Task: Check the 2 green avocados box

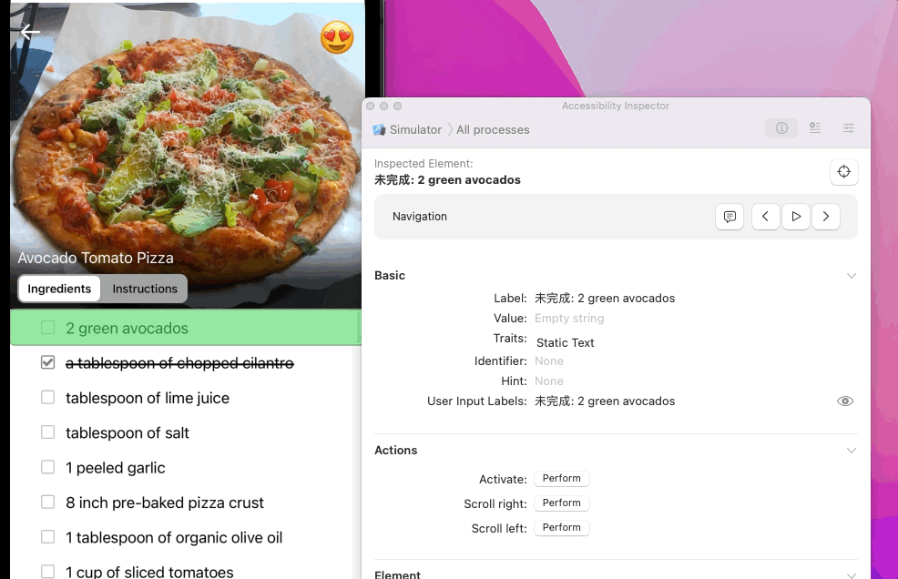Action: 48,328
